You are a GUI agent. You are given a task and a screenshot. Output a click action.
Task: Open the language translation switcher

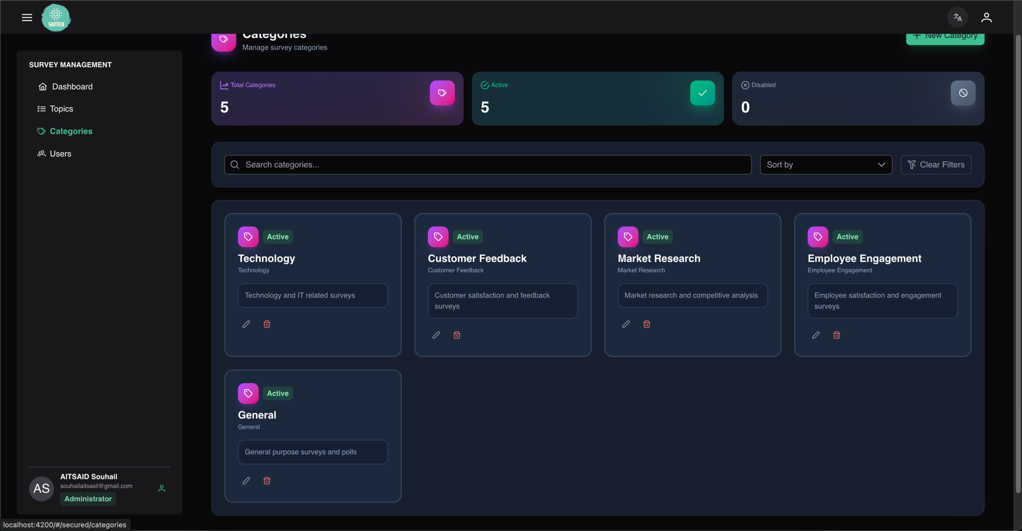coord(957,18)
